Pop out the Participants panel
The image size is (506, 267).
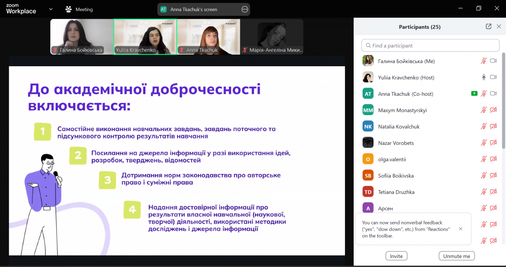[488, 27]
